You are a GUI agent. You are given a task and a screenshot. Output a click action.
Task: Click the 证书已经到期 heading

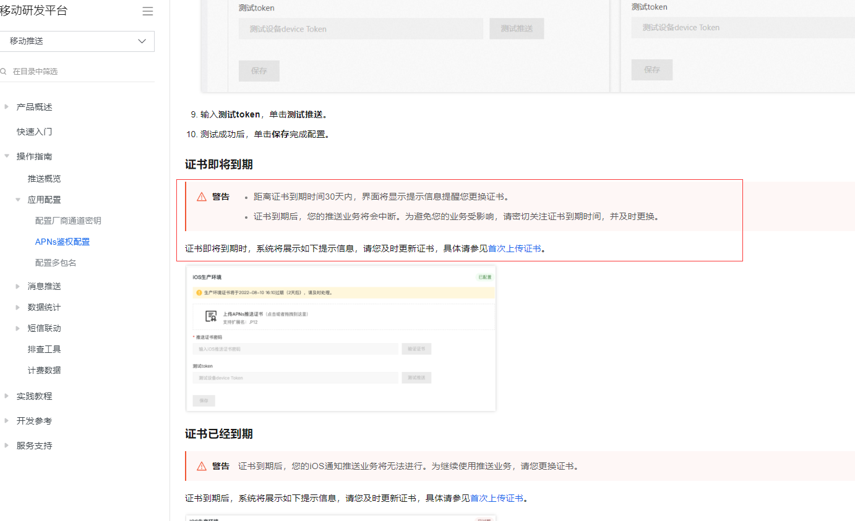click(219, 434)
